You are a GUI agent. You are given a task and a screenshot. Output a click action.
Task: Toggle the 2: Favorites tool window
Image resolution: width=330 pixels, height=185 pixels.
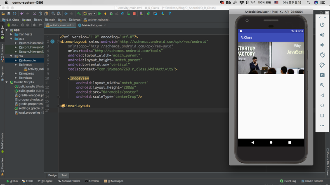(x=2, y=167)
